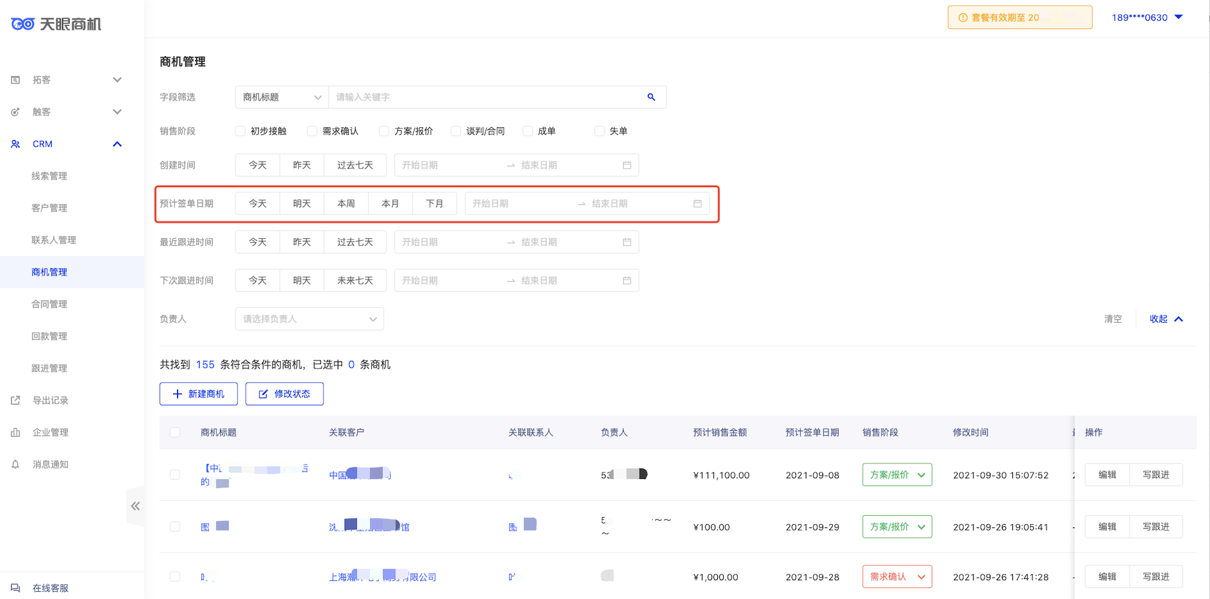The height and width of the screenshot is (599, 1210).
Task: Select 过去七天 in 创建时间 filter
Action: (x=355, y=165)
